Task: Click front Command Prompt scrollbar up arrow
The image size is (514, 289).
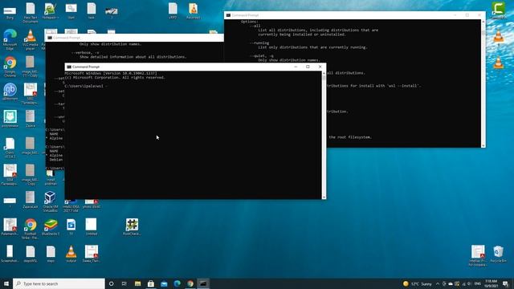Action: (x=324, y=73)
